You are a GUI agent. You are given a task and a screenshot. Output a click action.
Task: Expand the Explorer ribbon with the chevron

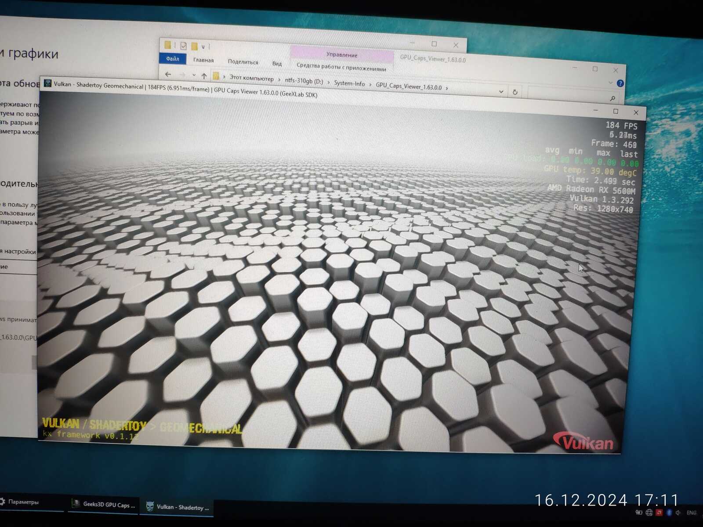(610, 82)
